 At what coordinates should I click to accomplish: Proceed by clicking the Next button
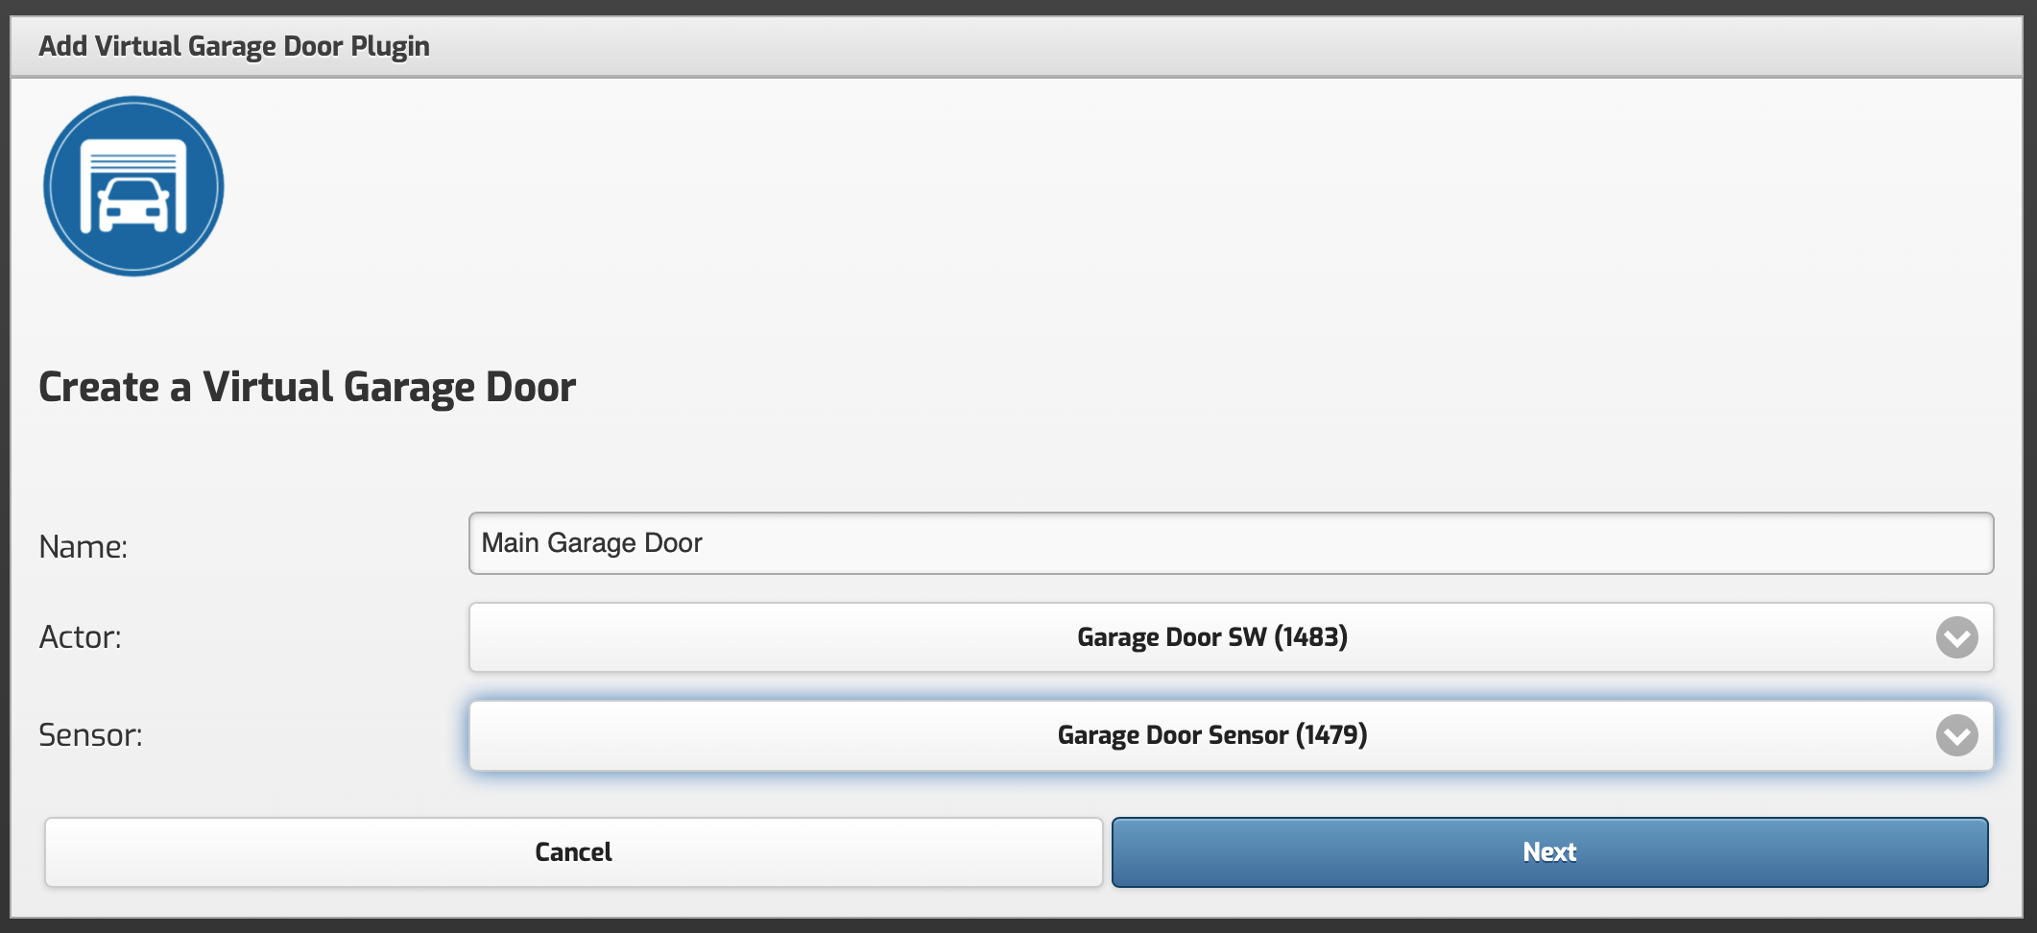pos(1549,852)
